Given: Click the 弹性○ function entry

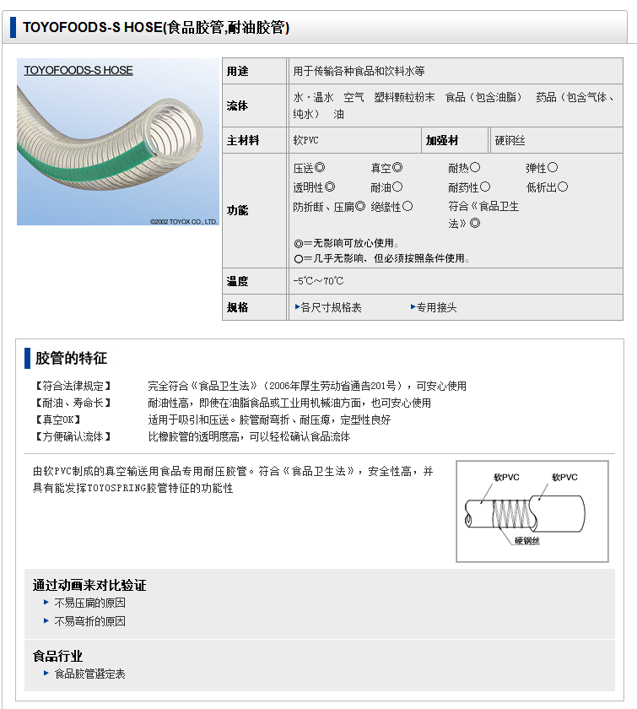Looking at the screenshot, I should 542,168.
